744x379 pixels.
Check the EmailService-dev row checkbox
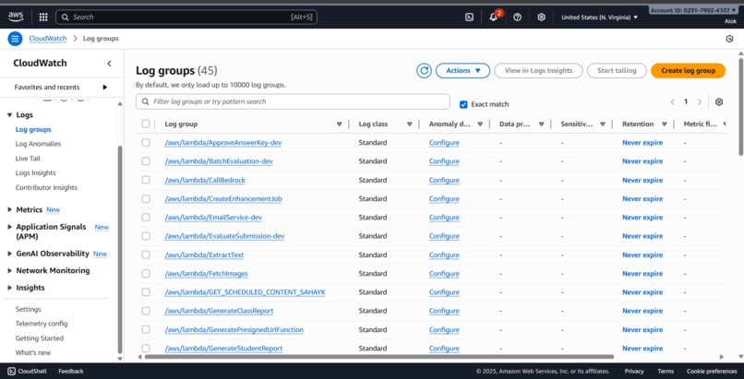[146, 218]
